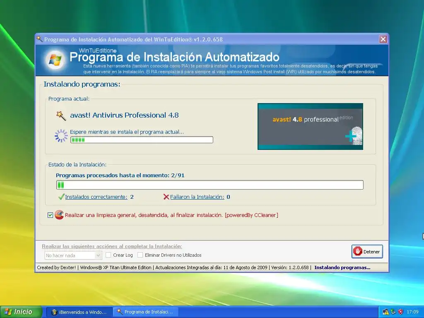This screenshot has height=318, width=424.
Task: Click the overall installation progress bar
Action: click(x=210, y=185)
